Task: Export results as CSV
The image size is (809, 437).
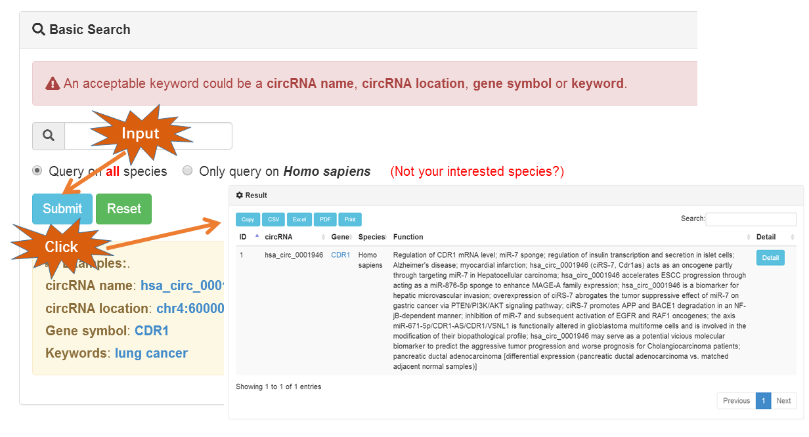Action: coord(273,220)
